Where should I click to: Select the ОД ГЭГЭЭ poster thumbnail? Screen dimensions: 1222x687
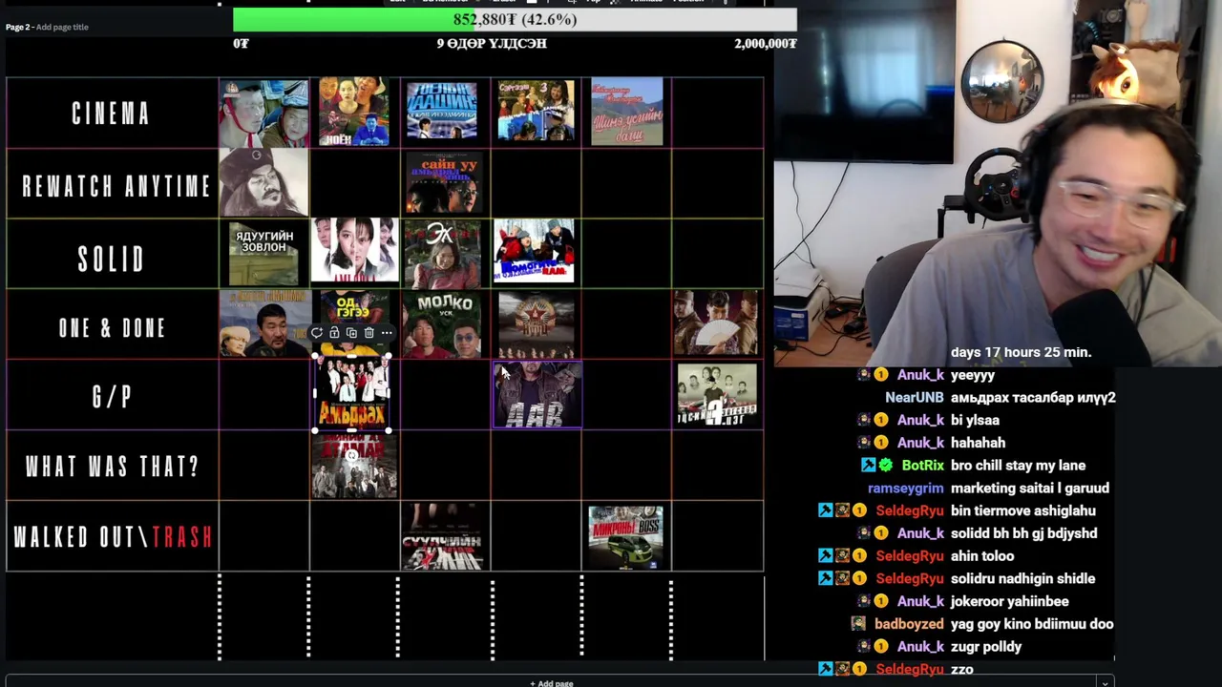(354, 310)
